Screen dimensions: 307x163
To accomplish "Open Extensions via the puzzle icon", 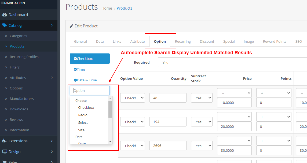I will [5, 141].
